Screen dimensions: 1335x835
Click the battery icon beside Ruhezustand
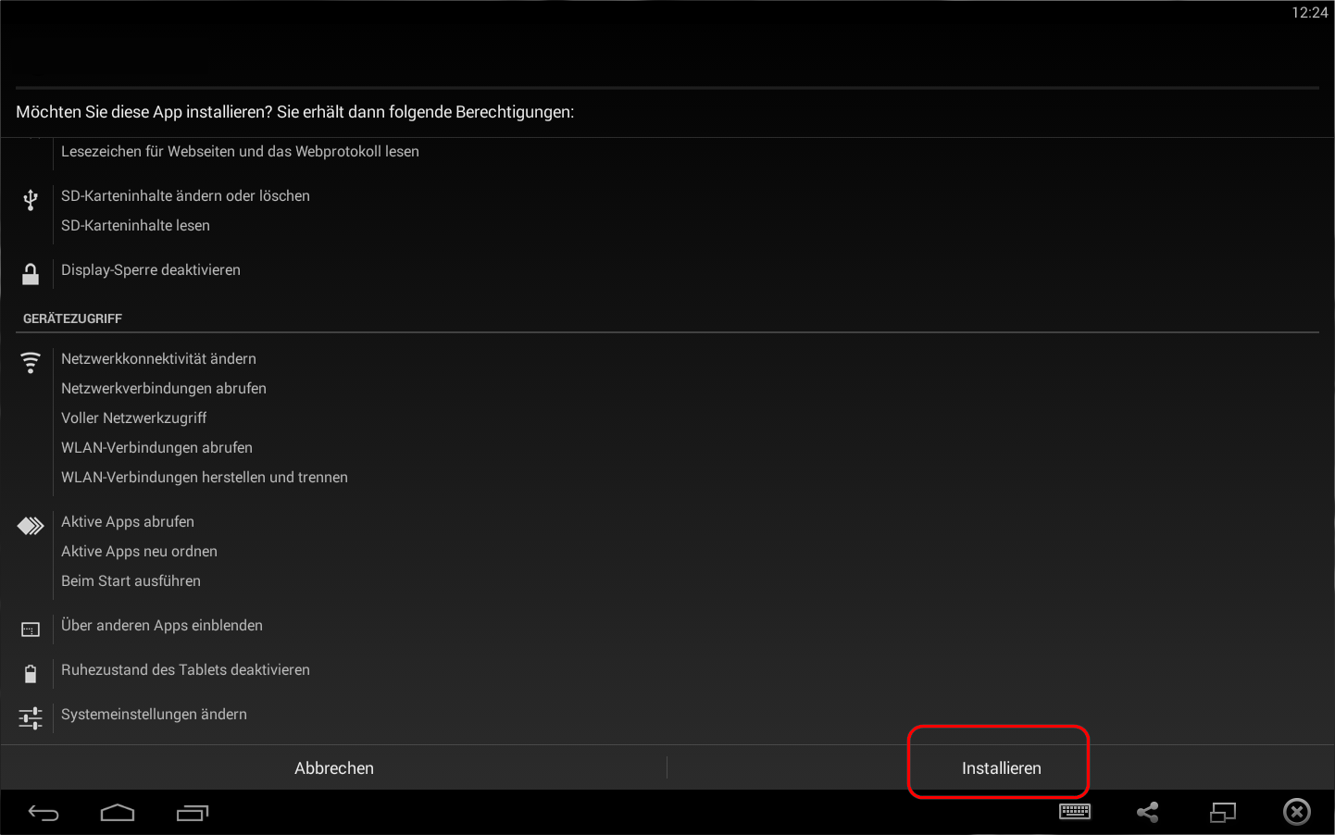point(31,673)
